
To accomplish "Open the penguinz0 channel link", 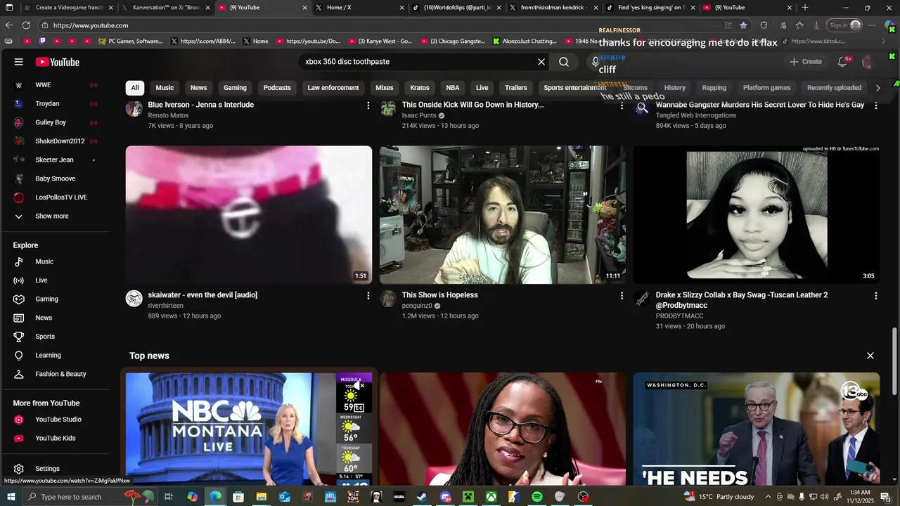I will coord(417,306).
